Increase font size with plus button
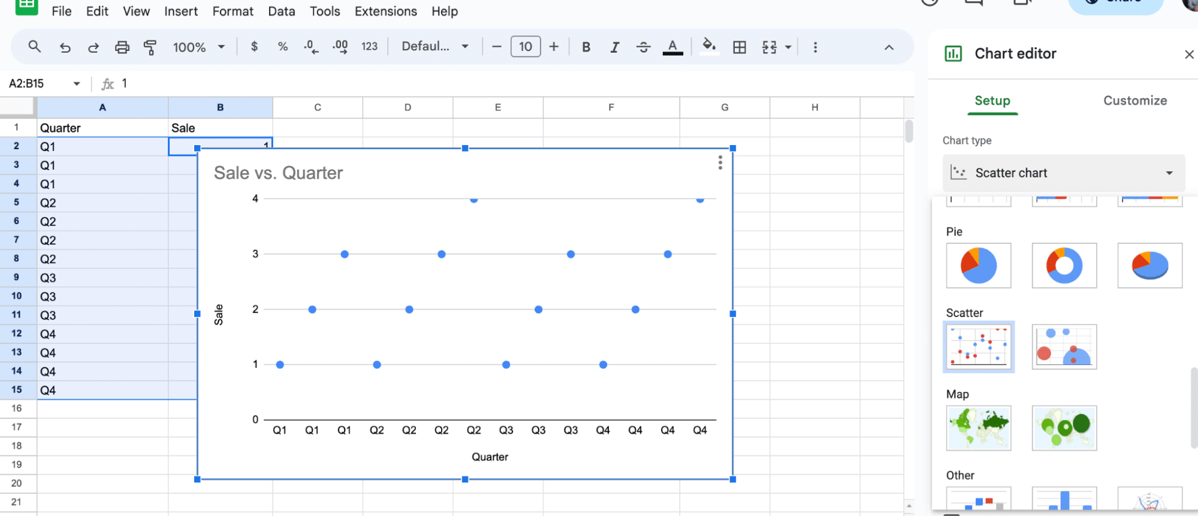Viewport: 1198px width, 516px height. [x=554, y=47]
